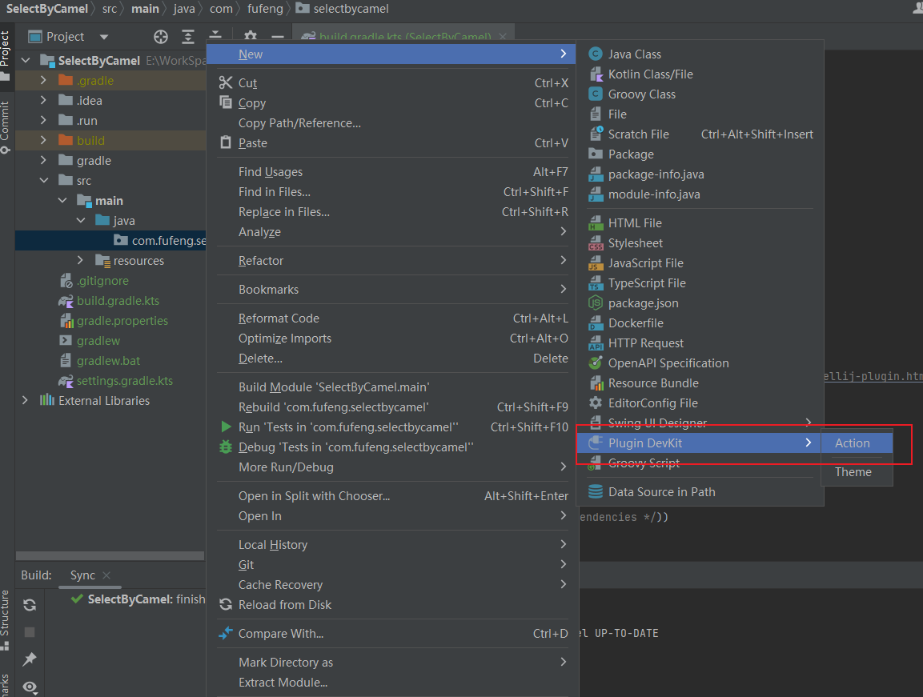Open Local History submenu

pyautogui.click(x=392, y=544)
